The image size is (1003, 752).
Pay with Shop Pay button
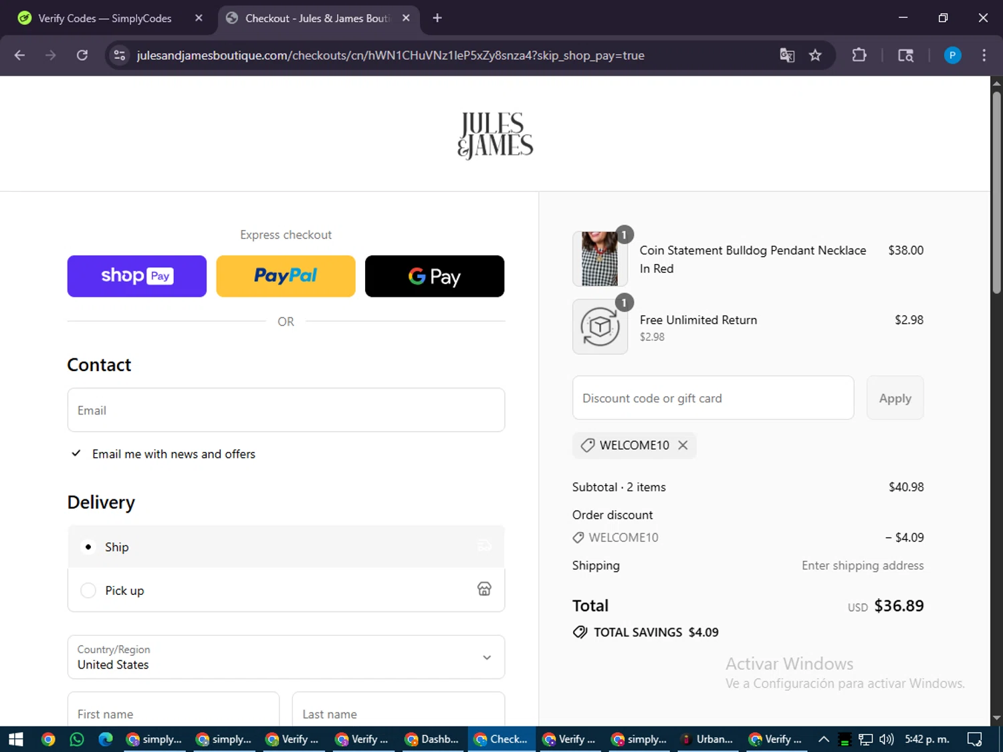click(x=137, y=276)
